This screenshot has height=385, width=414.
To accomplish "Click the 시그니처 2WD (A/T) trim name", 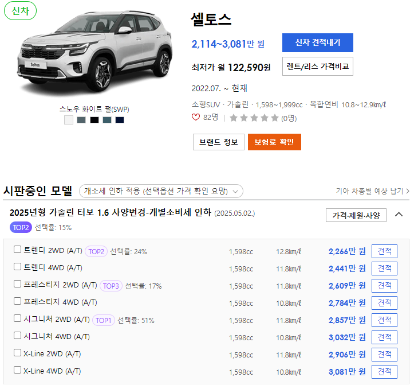I will [x=57, y=320].
